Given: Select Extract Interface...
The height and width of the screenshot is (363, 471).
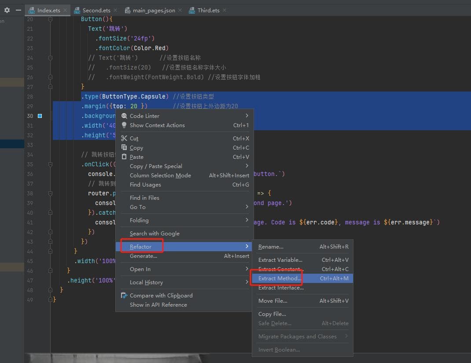Looking at the screenshot, I should (x=302, y=288).
